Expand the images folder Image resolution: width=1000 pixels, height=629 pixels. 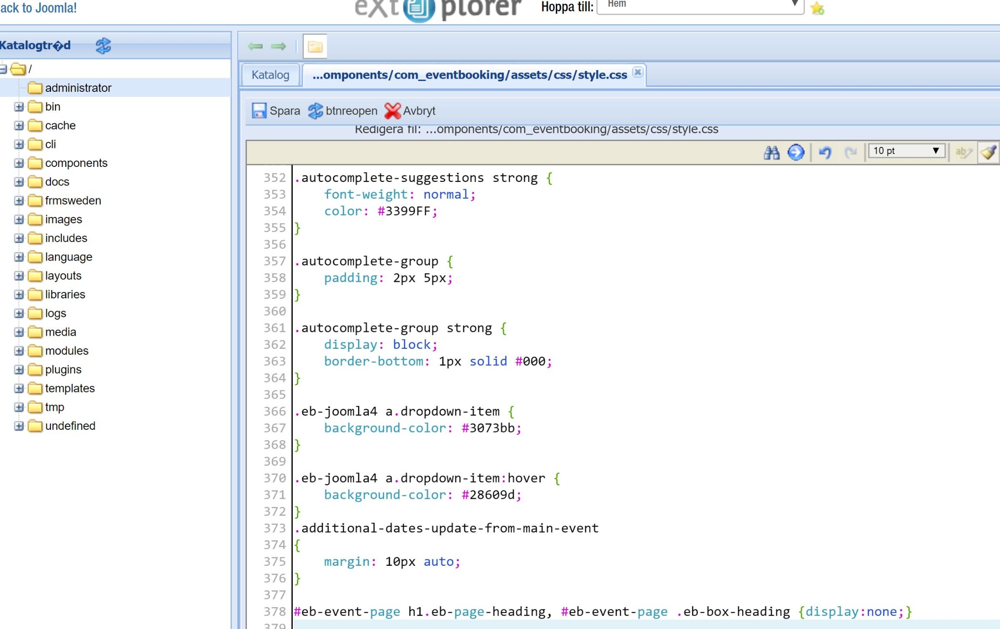coord(19,219)
